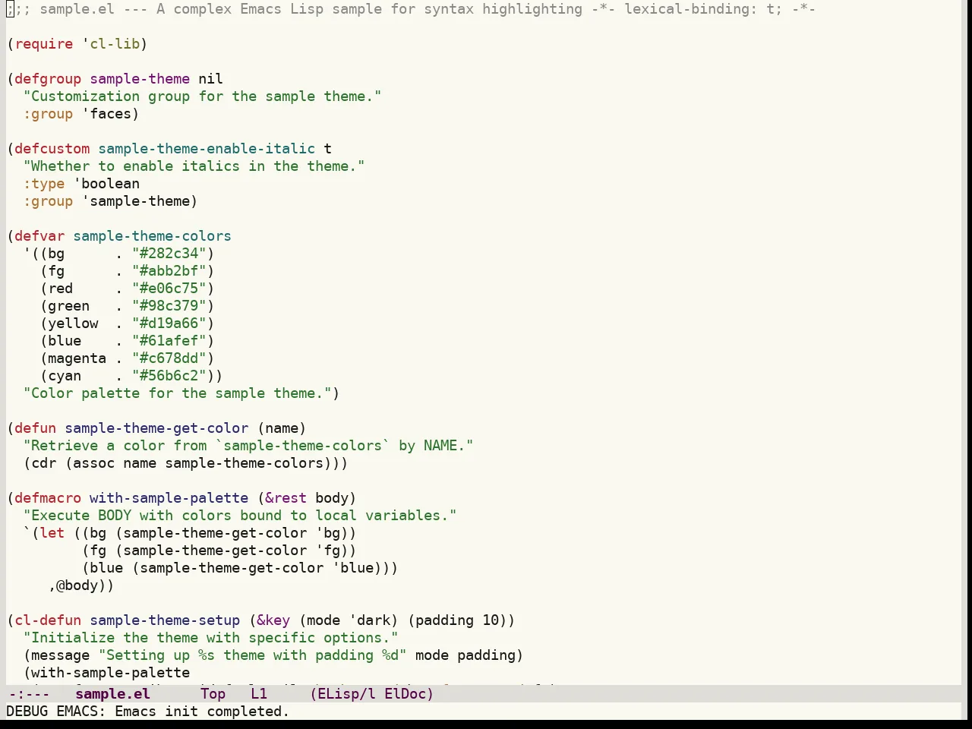Screen dimensions: 972x729
Task: Click the 'assoc' function call
Action: [94, 463]
